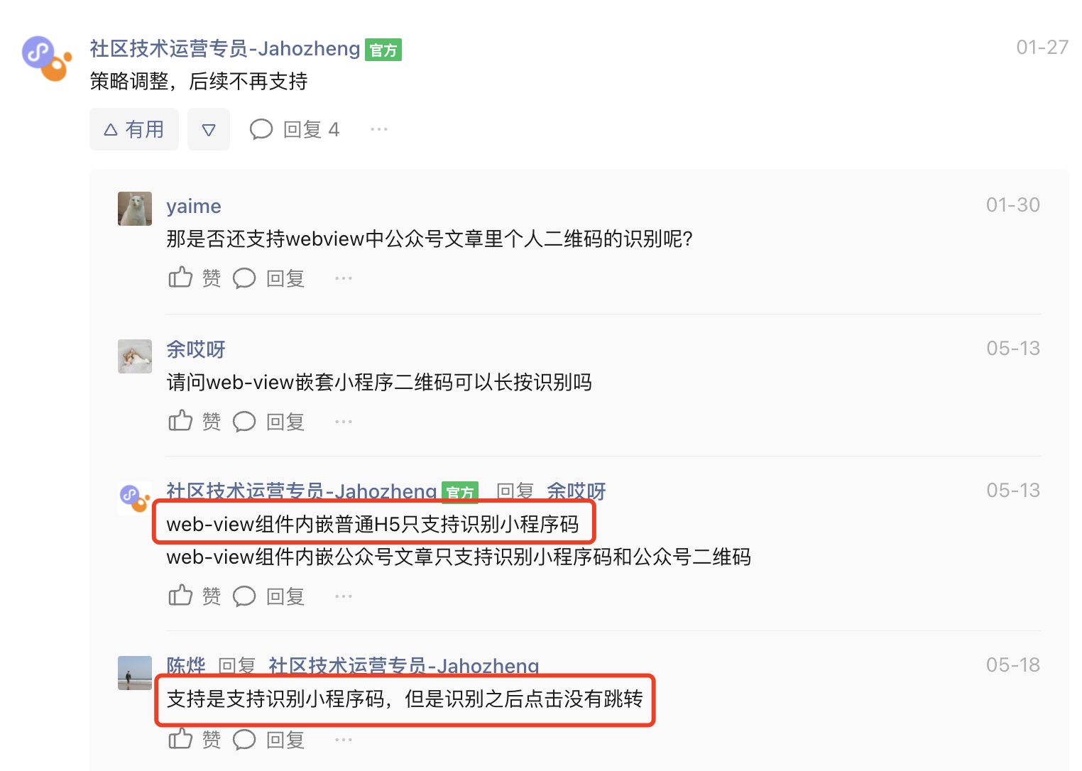Like Jahozheng's 05-13 reply

pos(195,596)
